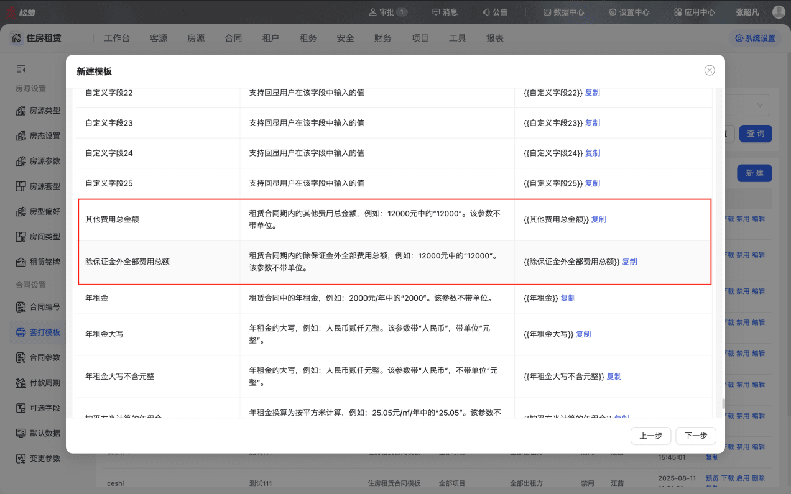Open 合同参数 sidebar icon
The height and width of the screenshot is (494, 791).
coord(21,357)
